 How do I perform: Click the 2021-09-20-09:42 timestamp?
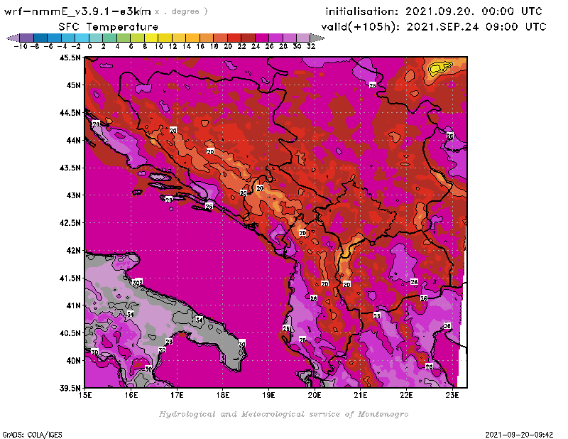(519, 435)
